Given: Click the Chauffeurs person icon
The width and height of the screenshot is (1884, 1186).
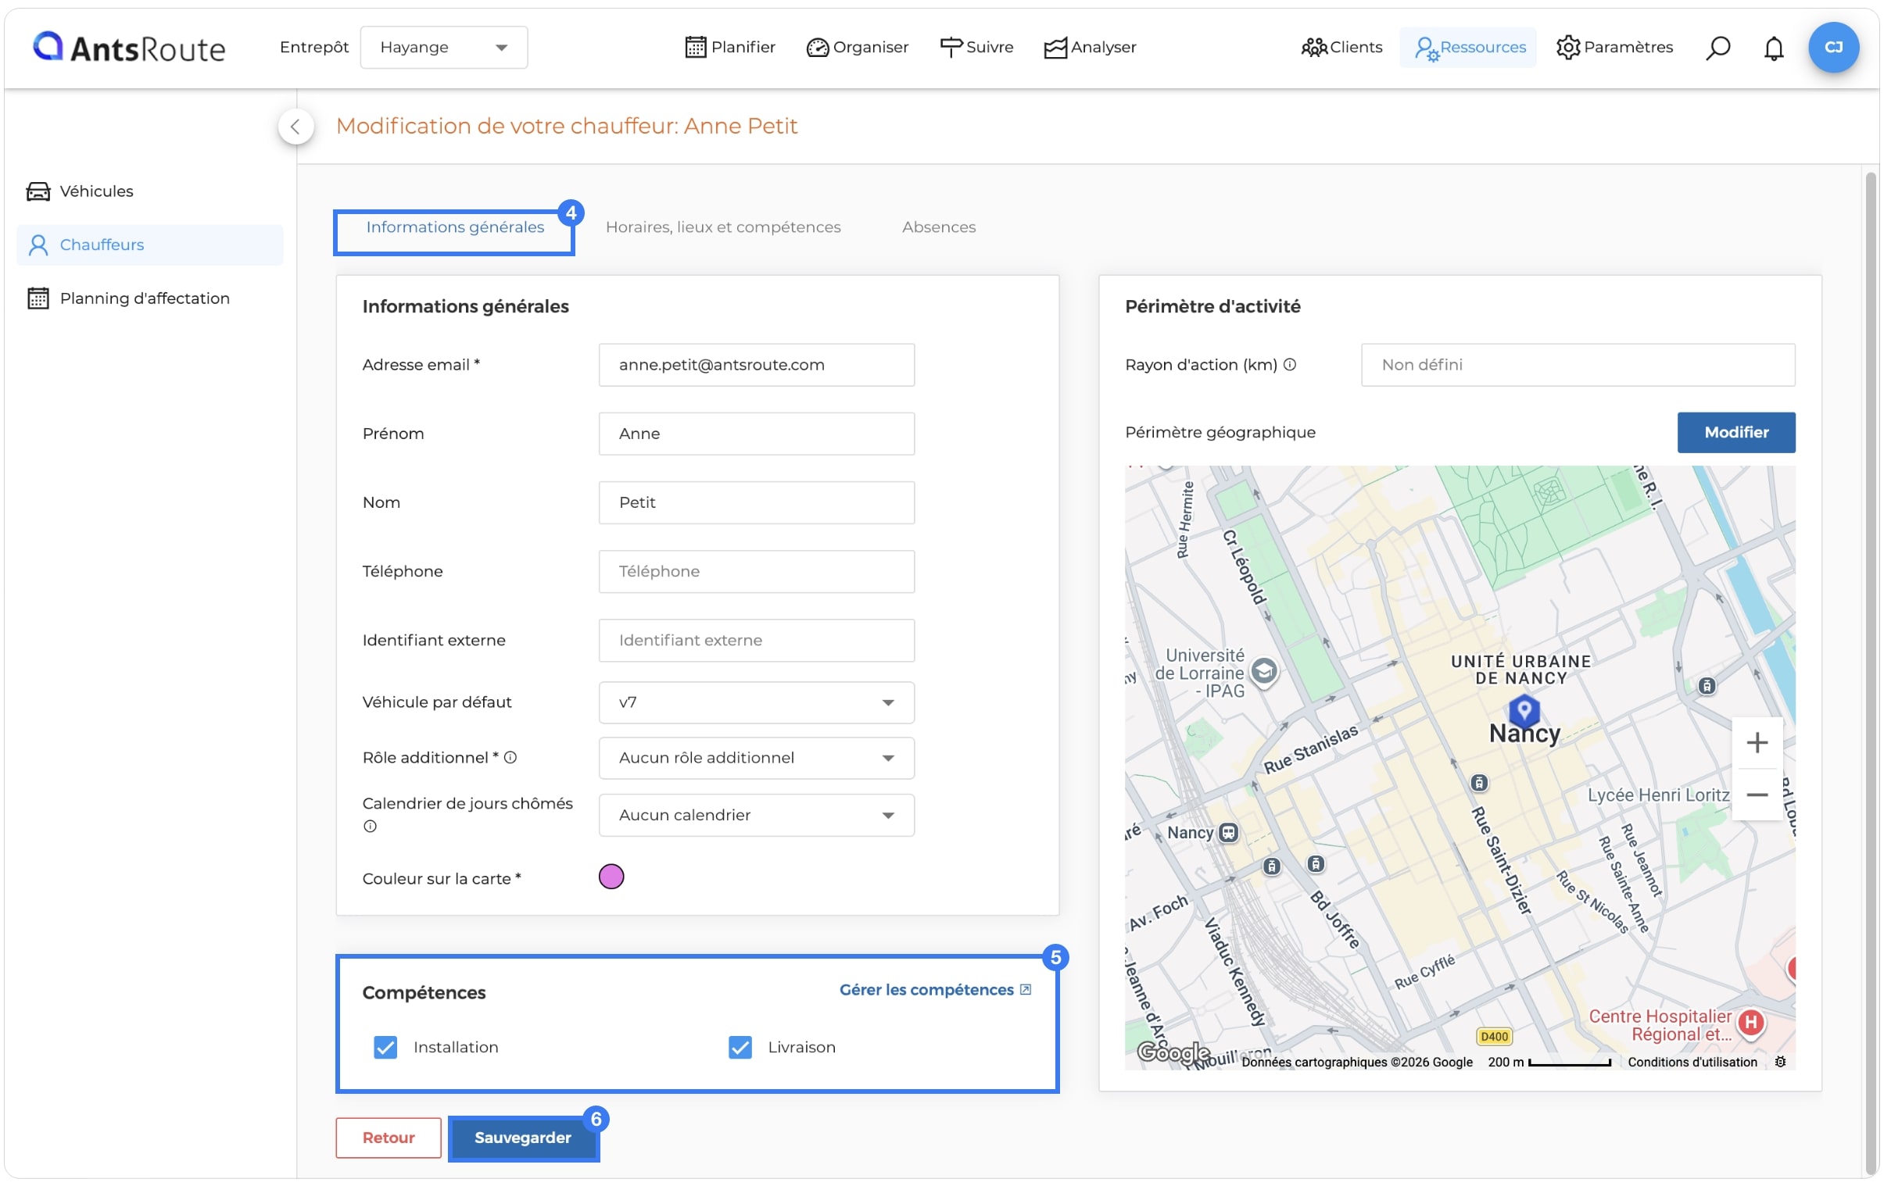Looking at the screenshot, I should [38, 245].
